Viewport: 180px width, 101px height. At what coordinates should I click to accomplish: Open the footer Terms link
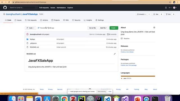[42, 89]
